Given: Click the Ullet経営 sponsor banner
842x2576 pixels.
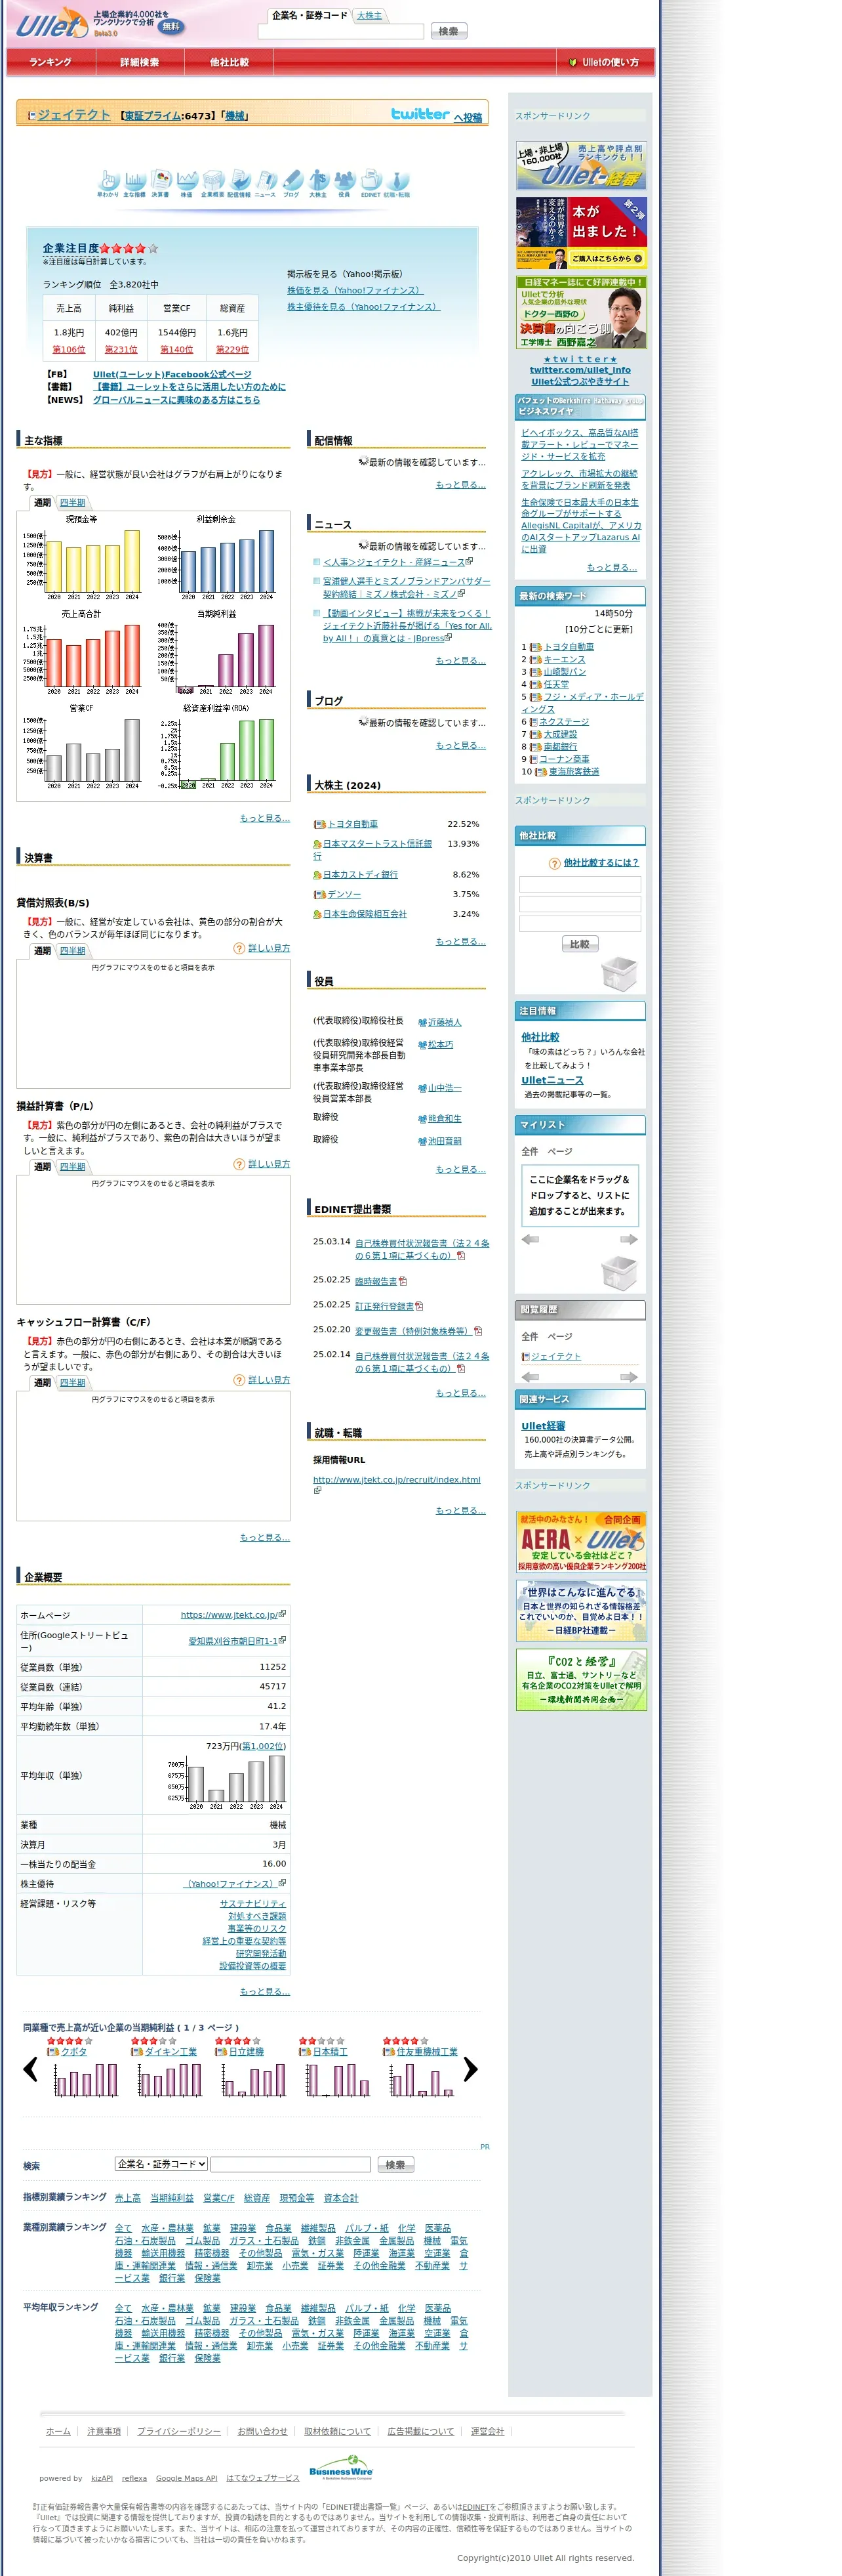Looking at the screenshot, I should pyautogui.click(x=580, y=166).
